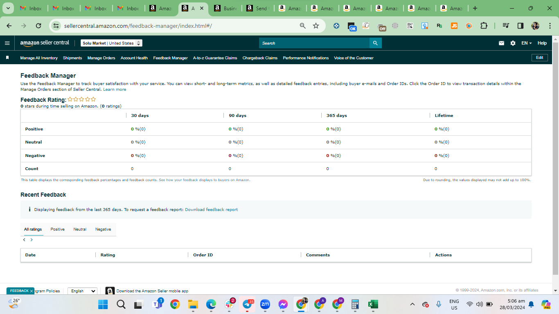
Task: Click the Chrome profile avatar
Action: 535,26
